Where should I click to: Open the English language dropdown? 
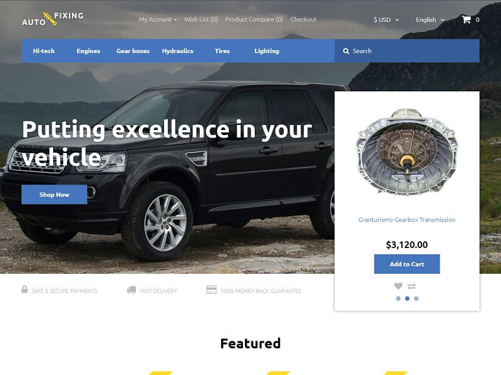(x=430, y=20)
